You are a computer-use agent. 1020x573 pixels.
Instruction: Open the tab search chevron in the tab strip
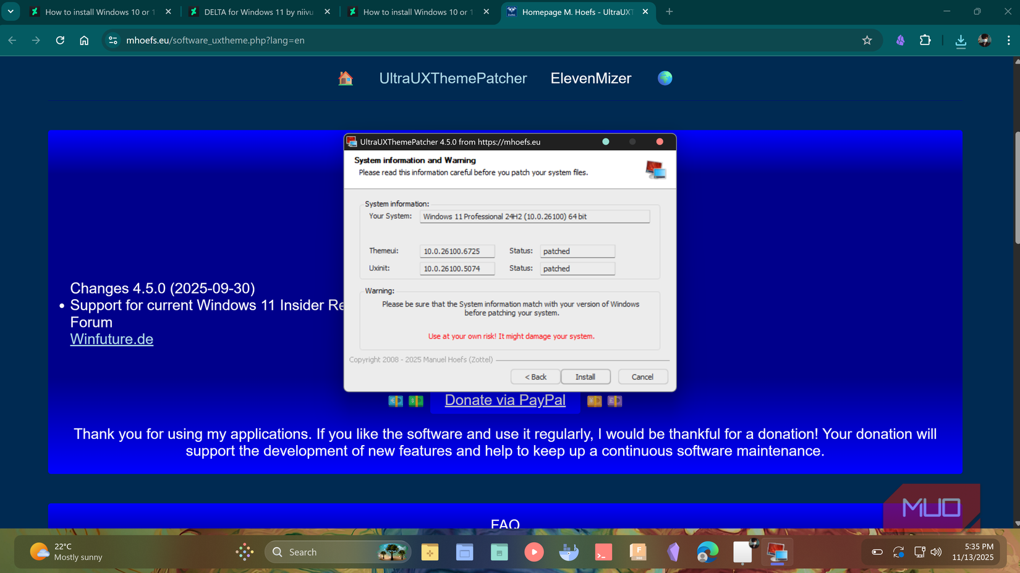(11, 11)
